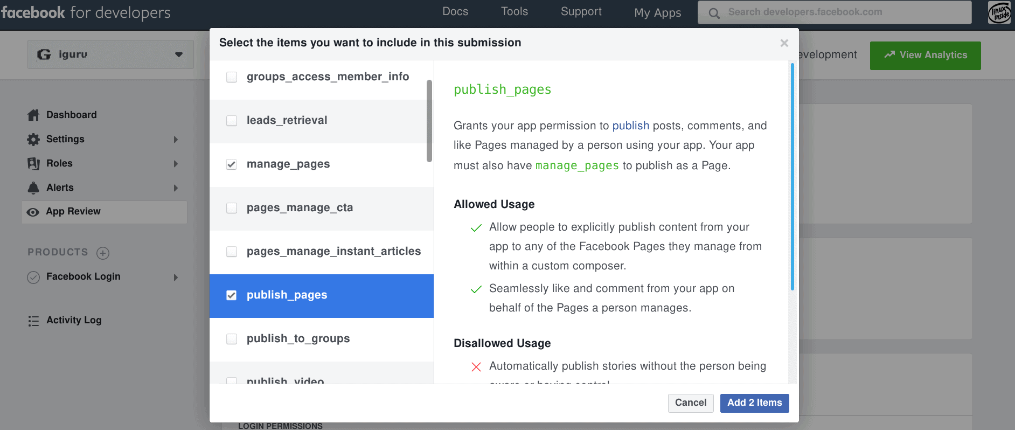Click the View Analytics trend arrow icon

pyautogui.click(x=889, y=54)
